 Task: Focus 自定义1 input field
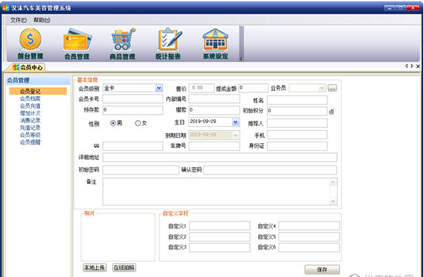click(x=220, y=226)
